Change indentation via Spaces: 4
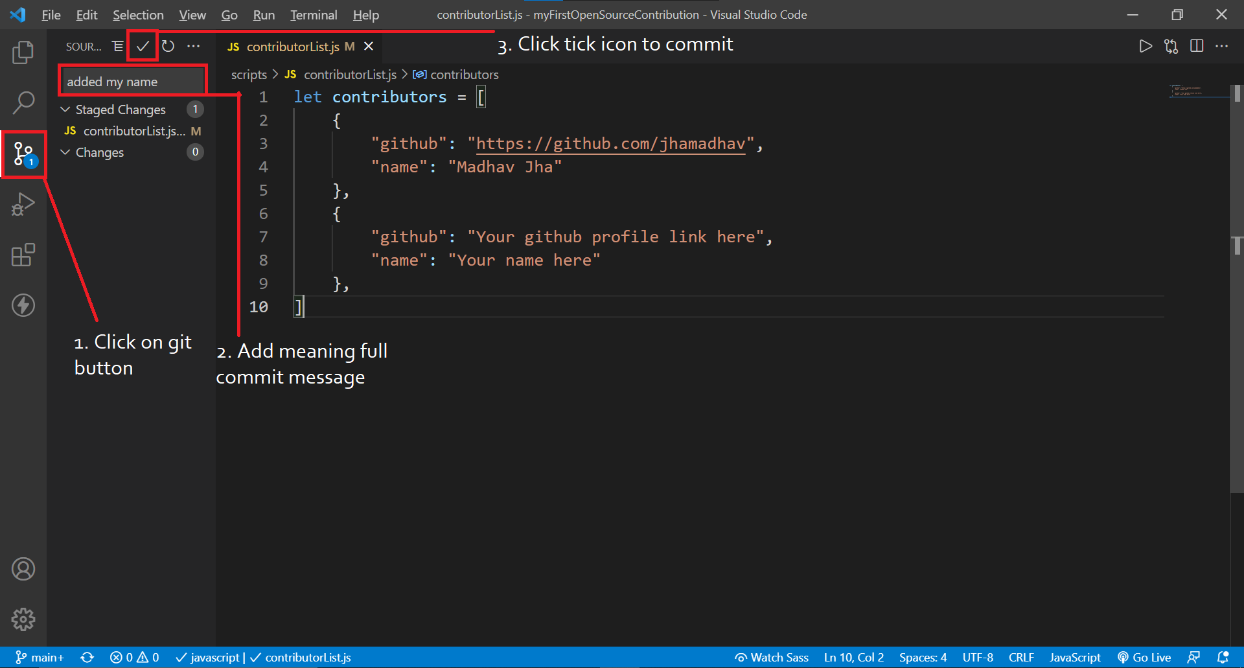The image size is (1244, 668). (x=923, y=658)
